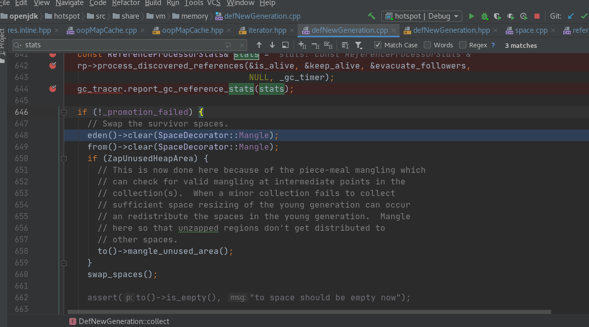Stop the process with the red square
The height and width of the screenshot is (327, 589).
pos(537,16)
